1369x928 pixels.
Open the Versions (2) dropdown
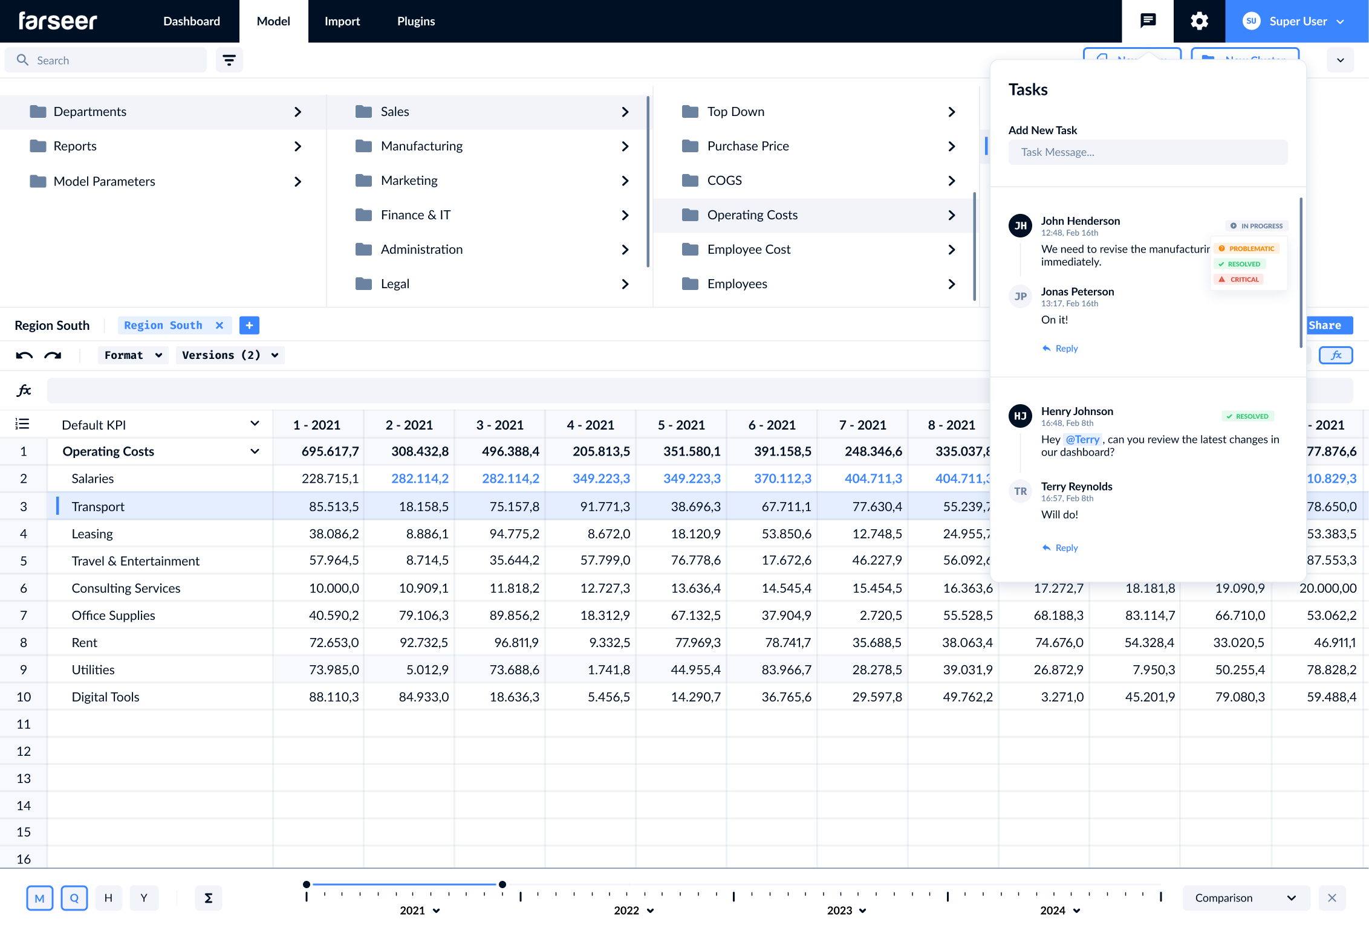[x=230, y=355]
